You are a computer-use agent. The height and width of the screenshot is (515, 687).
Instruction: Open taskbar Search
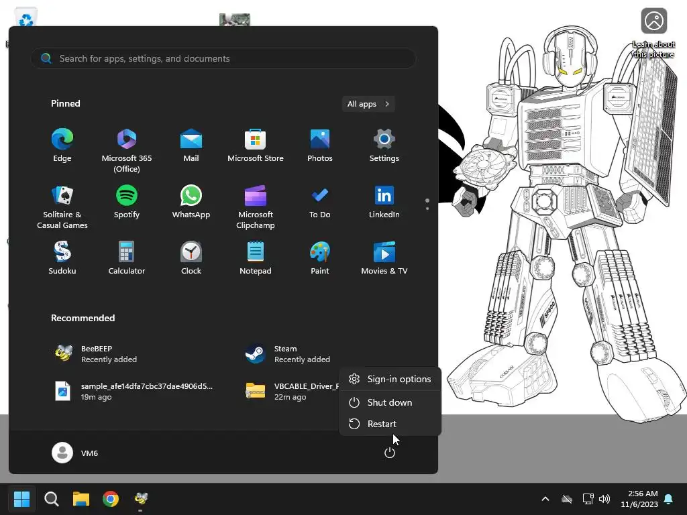[x=52, y=498]
